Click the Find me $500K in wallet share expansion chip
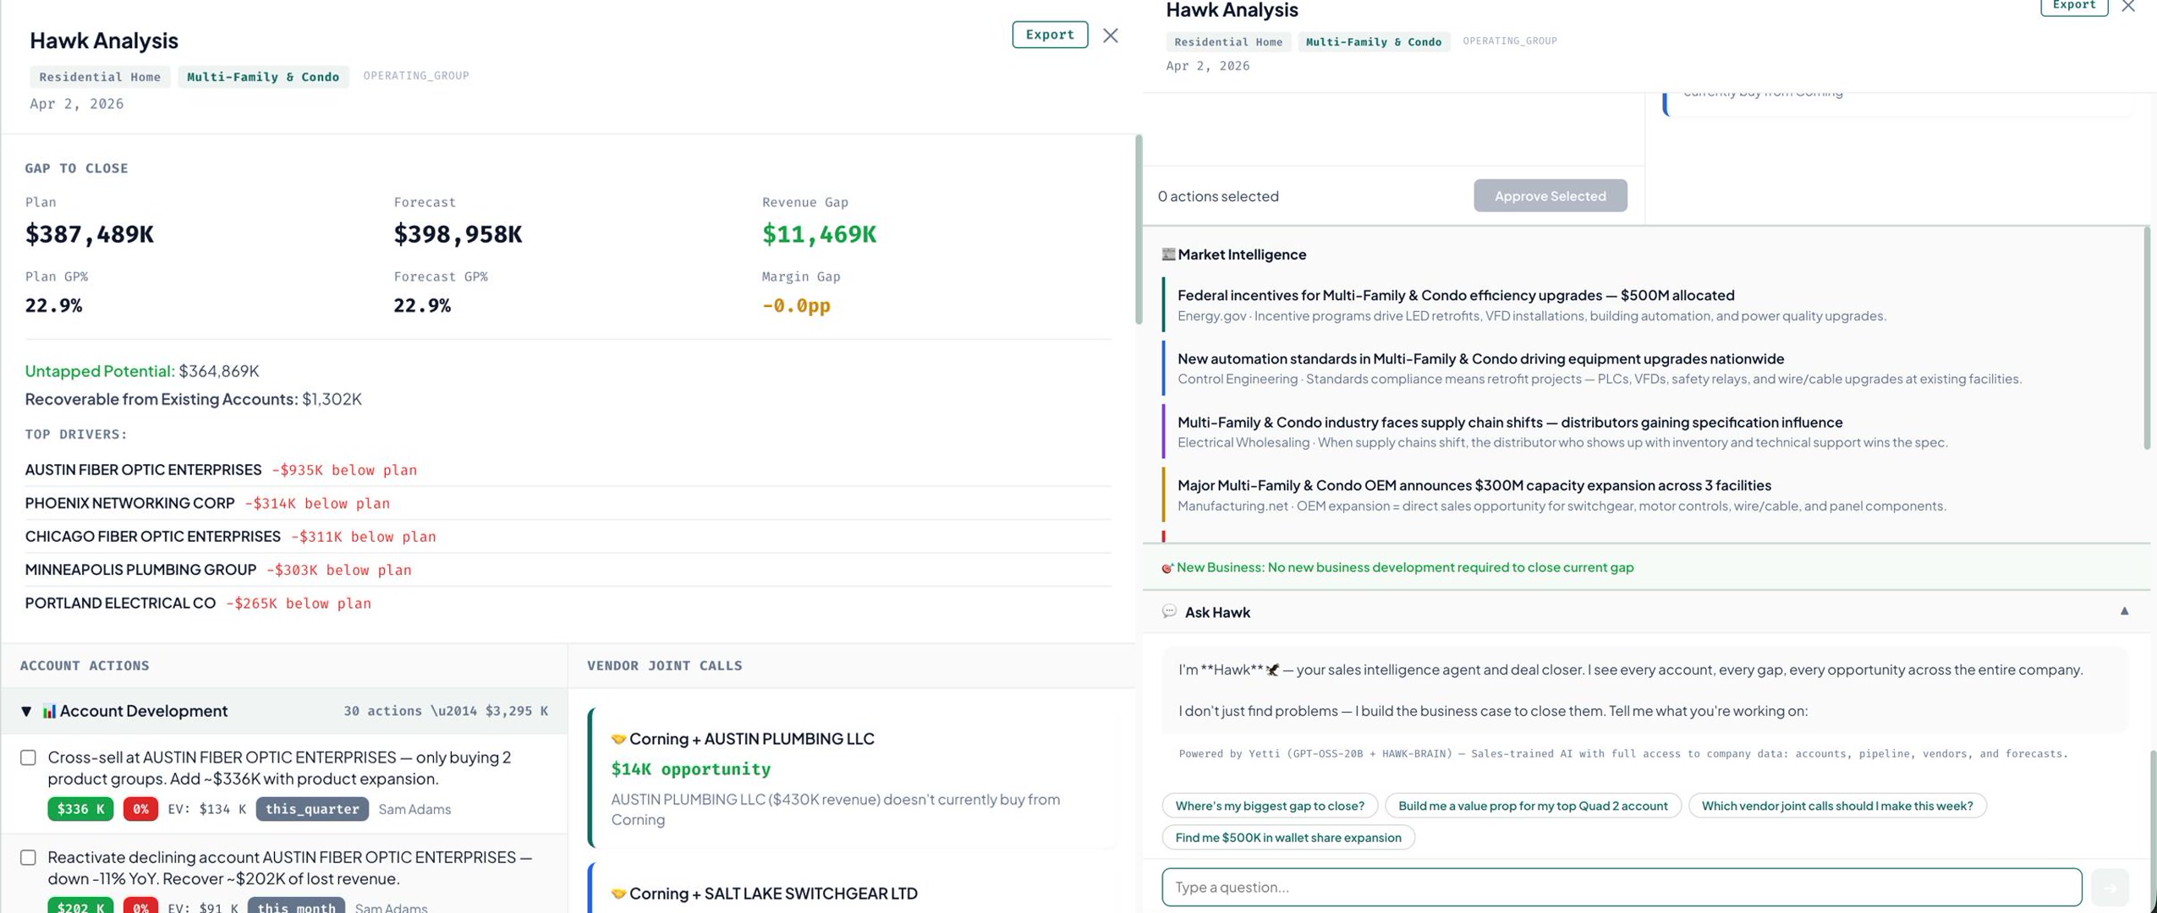2157x913 pixels. [1287, 837]
